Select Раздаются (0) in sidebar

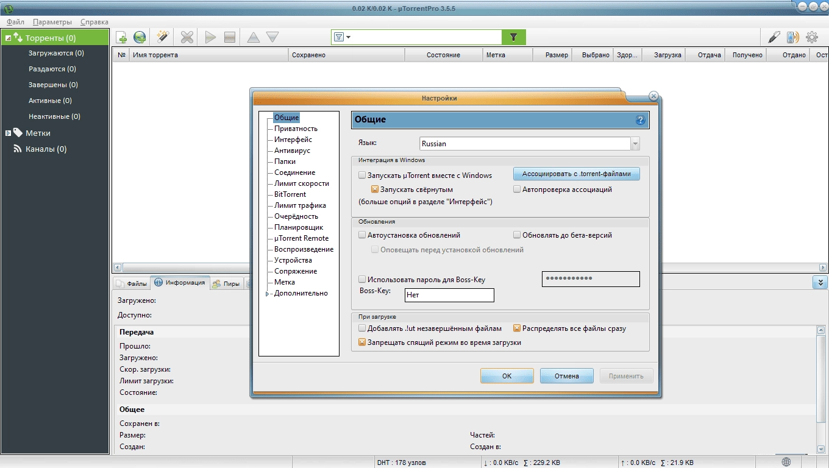[52, 69]
